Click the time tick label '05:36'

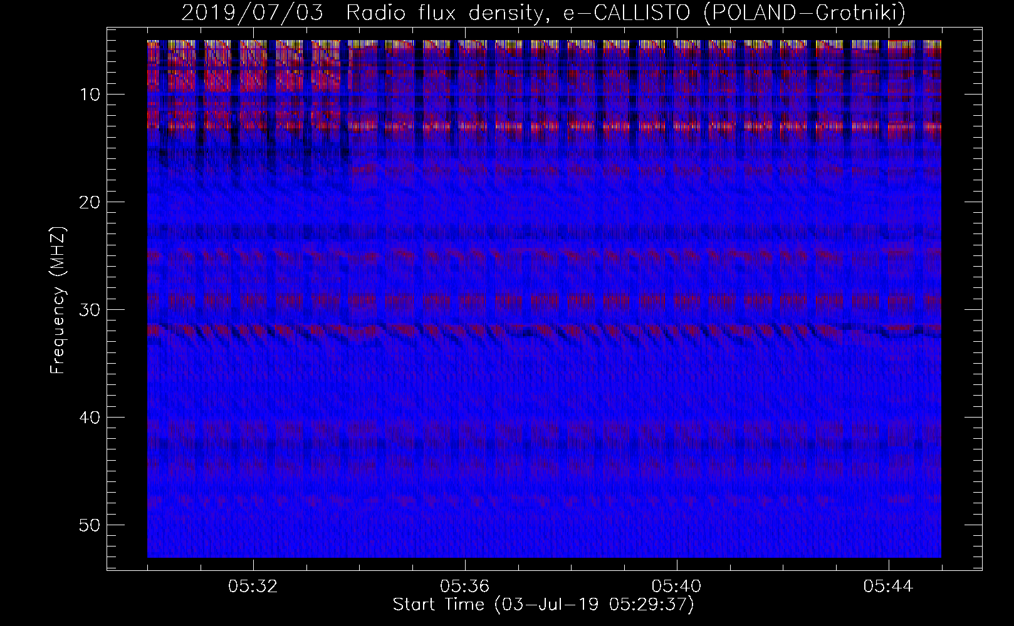[x=465, y=587]
